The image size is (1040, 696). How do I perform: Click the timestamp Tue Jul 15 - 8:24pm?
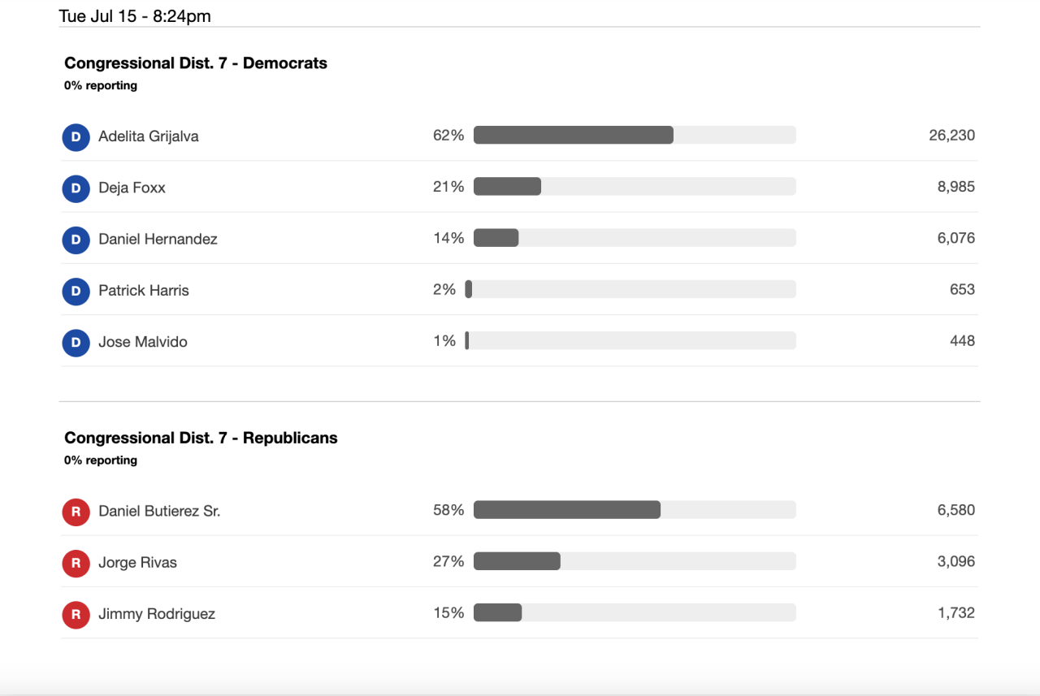(x=134, y=15)
